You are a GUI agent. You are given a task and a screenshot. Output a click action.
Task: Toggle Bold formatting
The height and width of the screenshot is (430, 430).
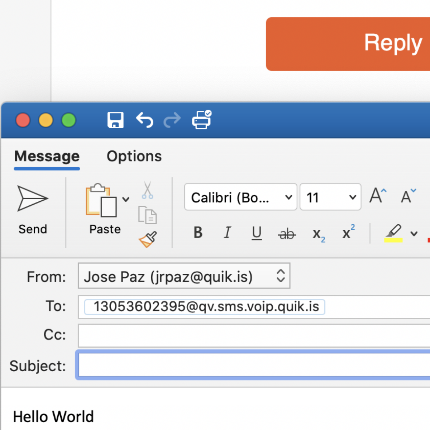pyautogui.click(x=198, y=233)
